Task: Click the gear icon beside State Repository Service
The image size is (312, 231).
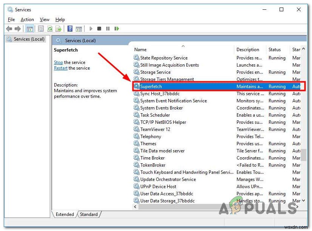Action: point(137,58)
